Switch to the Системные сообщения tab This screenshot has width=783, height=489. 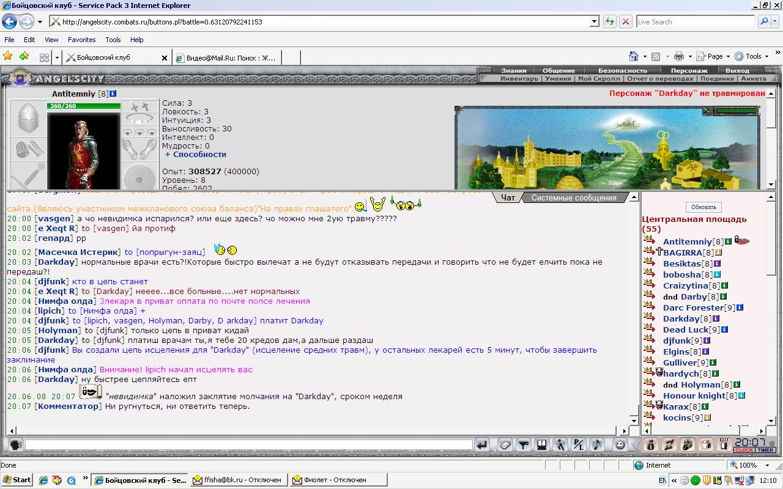point(574,197)
